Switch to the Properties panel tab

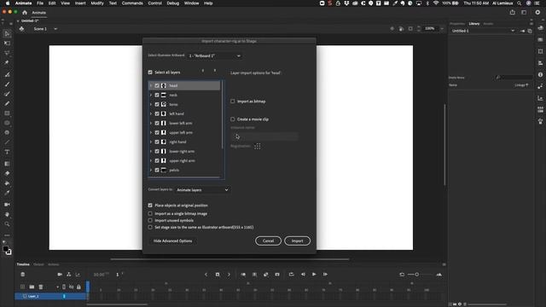457,24
